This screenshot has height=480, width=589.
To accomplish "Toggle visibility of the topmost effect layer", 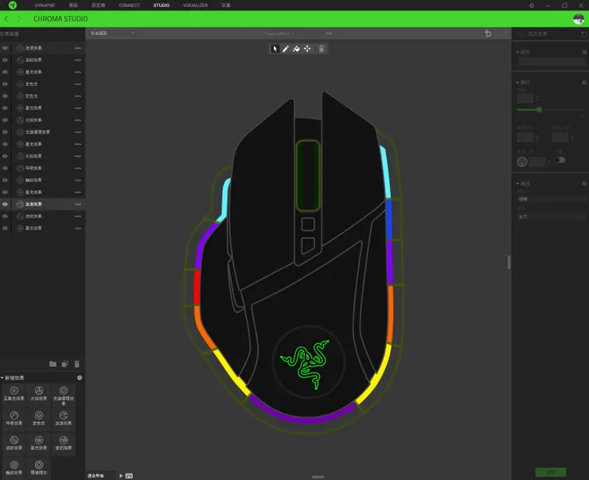I will pyautogui.click(x=5, y=48).
